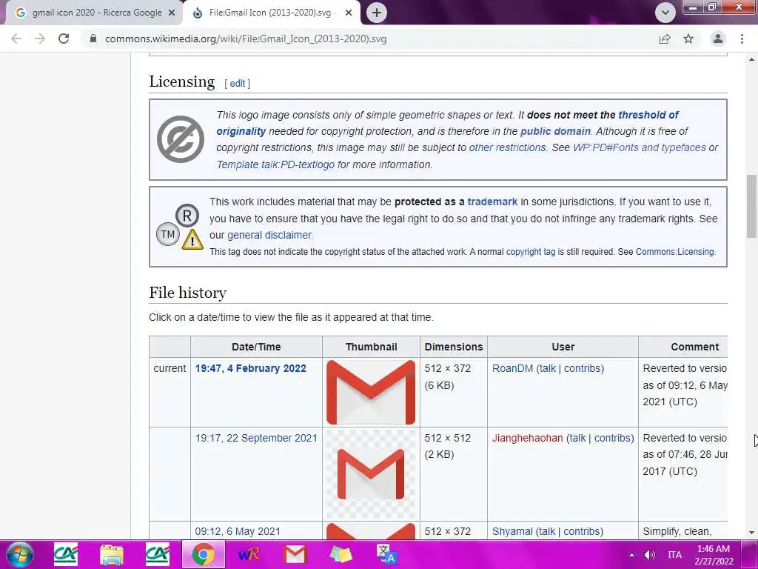Click the Chrome taskbar icon

(204, 554)
